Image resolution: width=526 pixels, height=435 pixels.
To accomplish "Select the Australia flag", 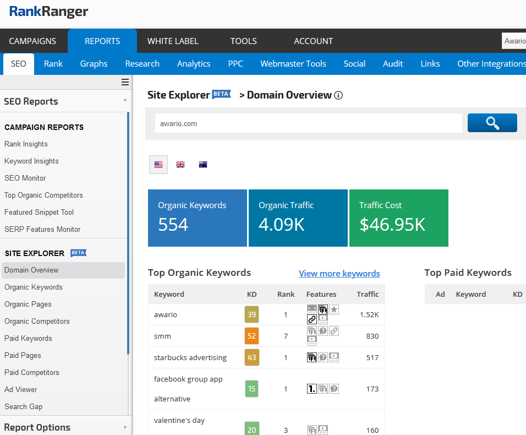I will pos(203,165).
